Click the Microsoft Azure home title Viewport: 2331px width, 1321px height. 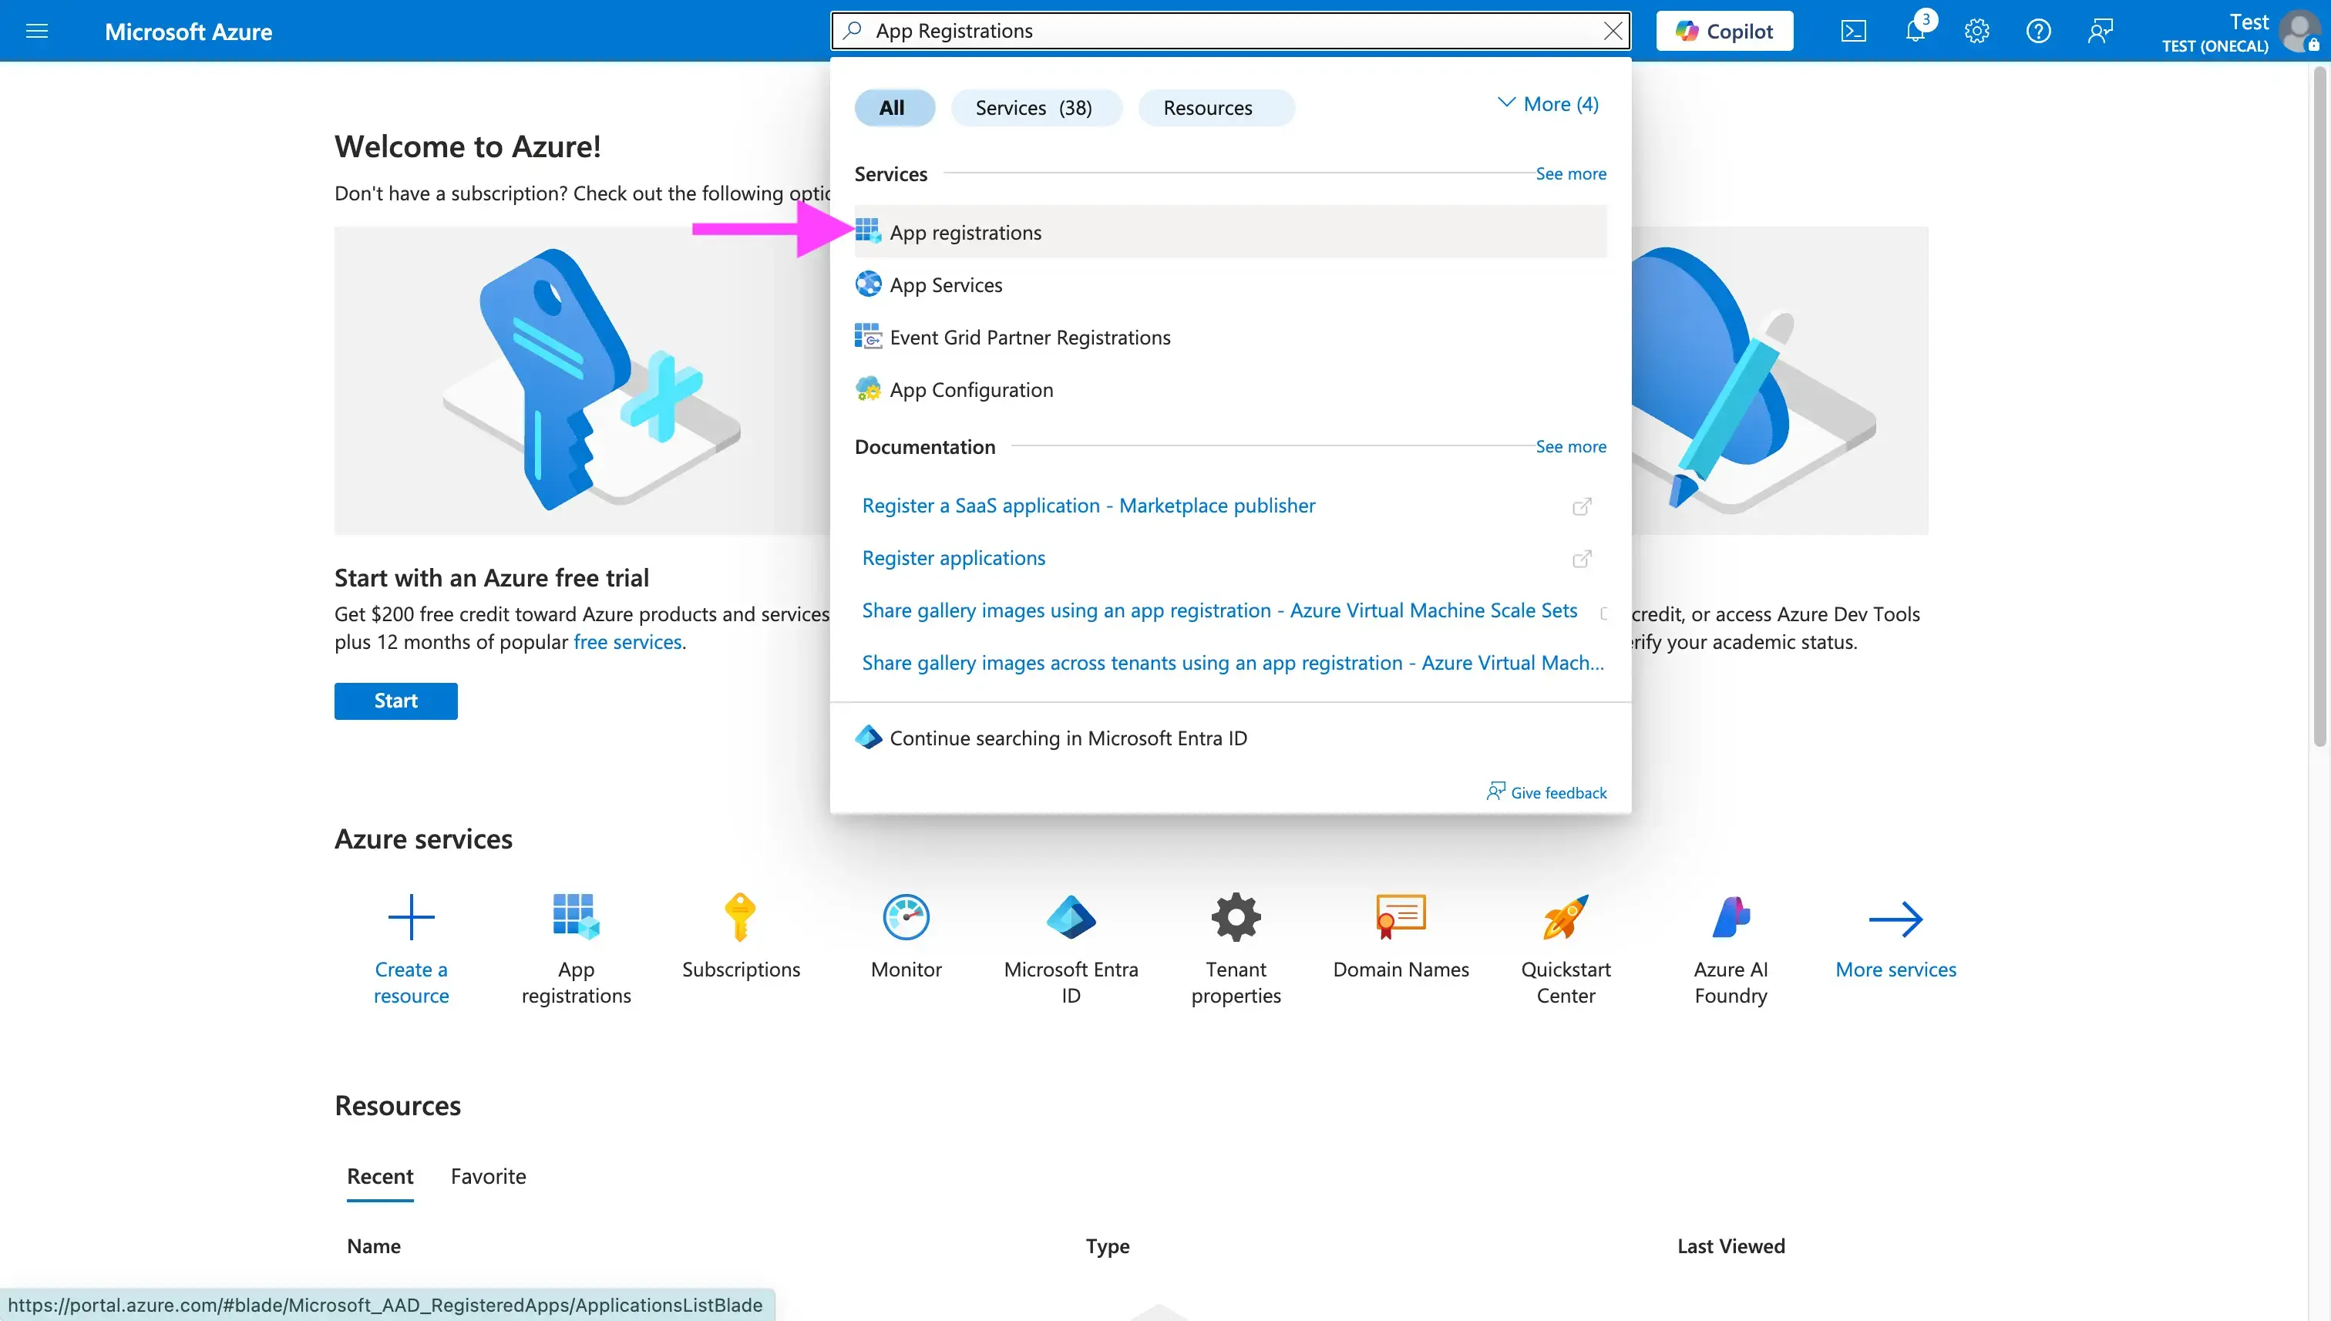[x=188, y=32]
